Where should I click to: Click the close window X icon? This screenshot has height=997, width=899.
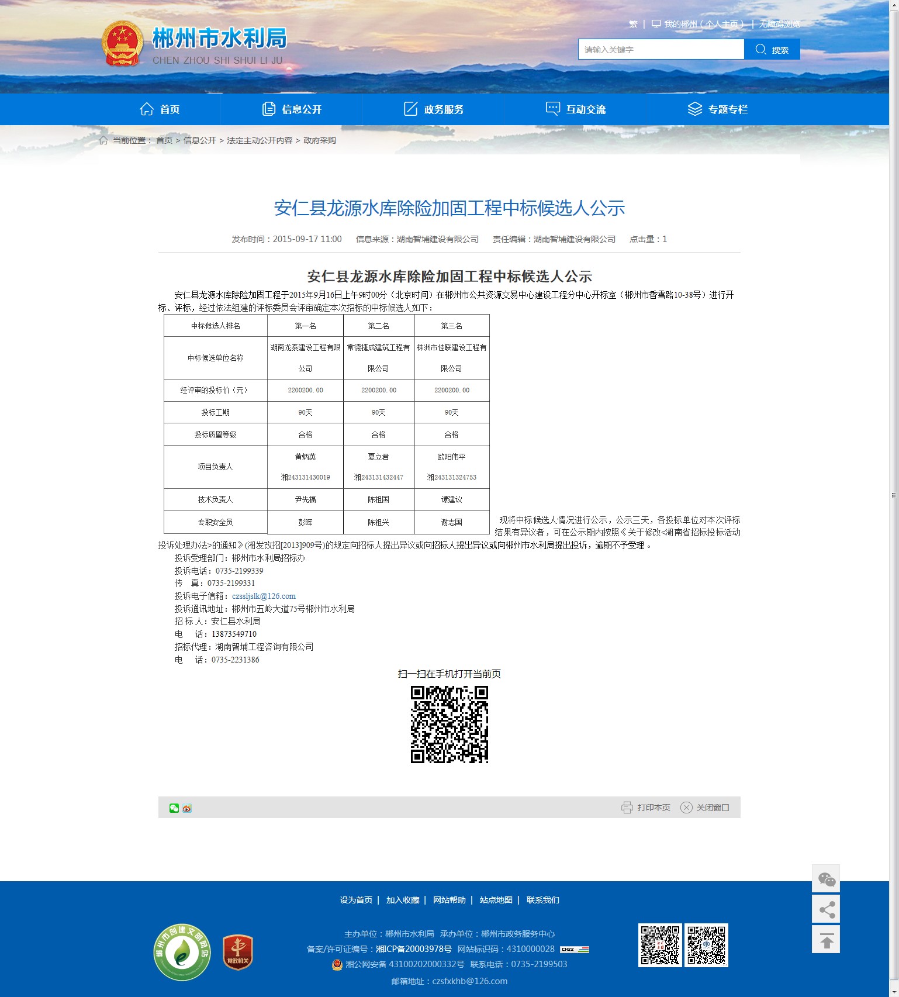(x=686, y=808)
